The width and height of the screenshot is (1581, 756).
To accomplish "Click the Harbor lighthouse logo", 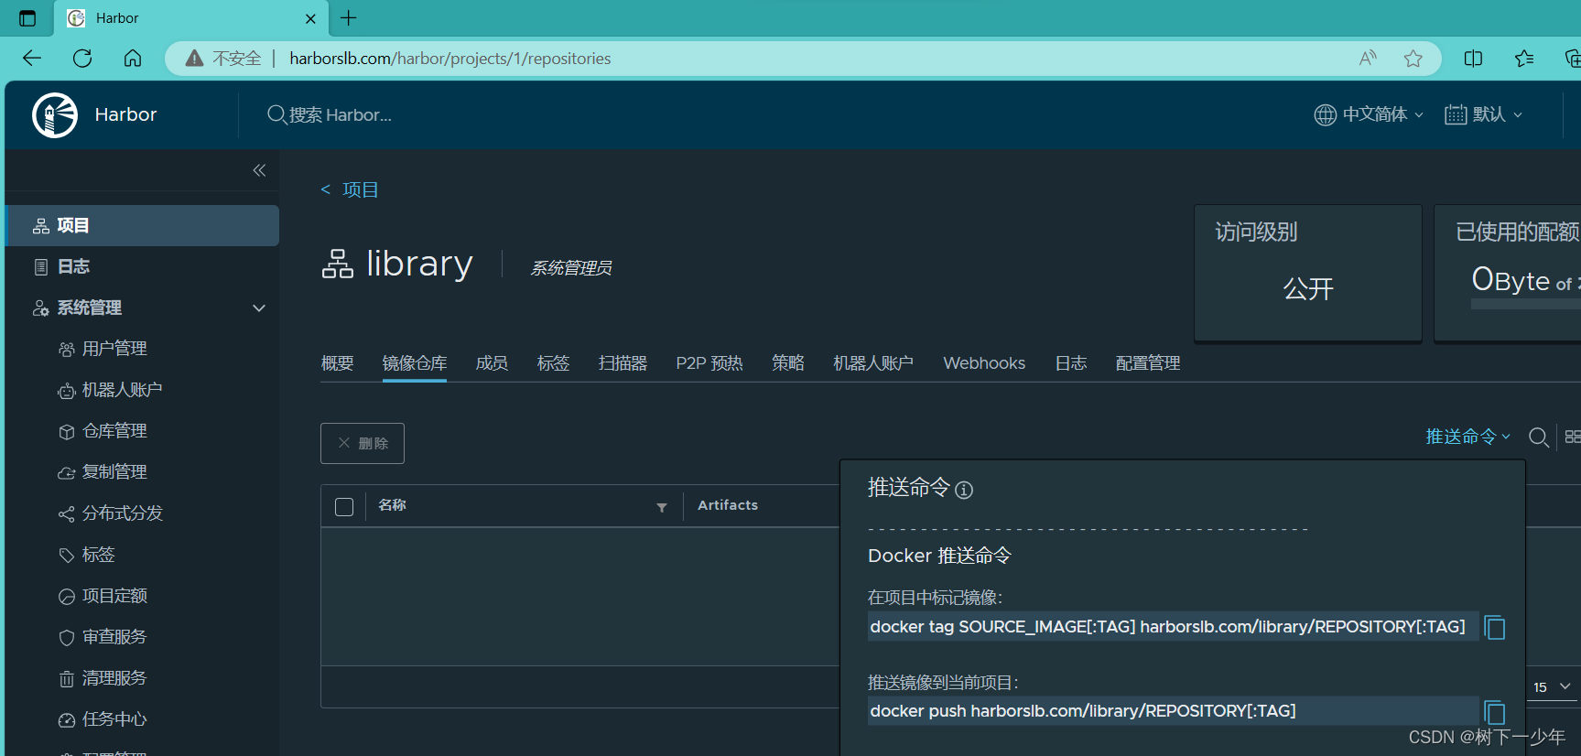I will click(x=55, y=115).
